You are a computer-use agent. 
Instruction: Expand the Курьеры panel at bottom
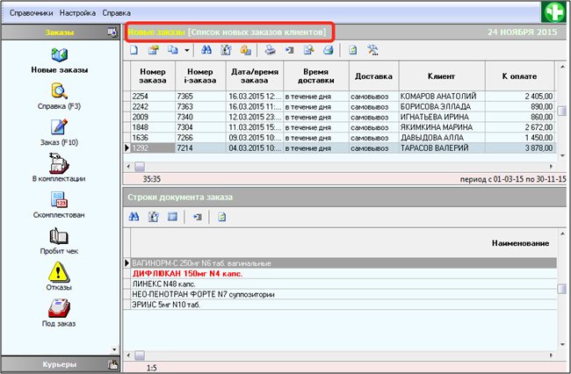[x=59, y=363]
